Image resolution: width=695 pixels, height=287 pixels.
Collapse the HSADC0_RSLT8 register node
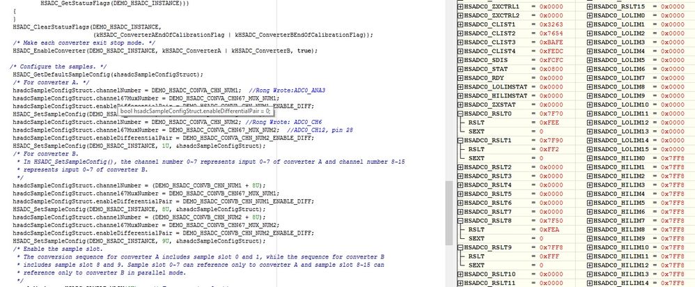coord(460,220)
